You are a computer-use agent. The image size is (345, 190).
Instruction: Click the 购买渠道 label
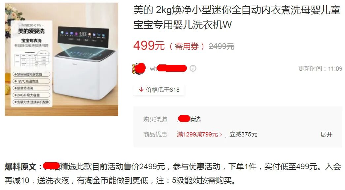(155, 119)
